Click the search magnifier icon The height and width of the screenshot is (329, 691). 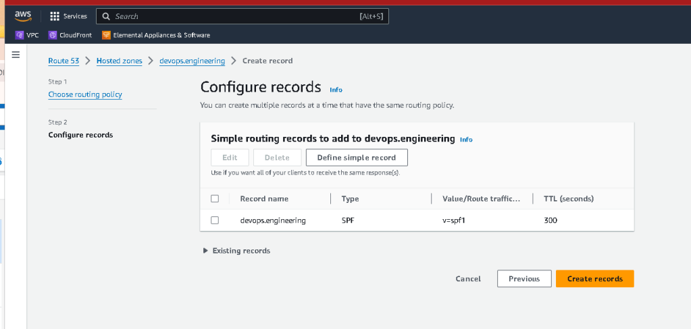[x=106, y=16]
